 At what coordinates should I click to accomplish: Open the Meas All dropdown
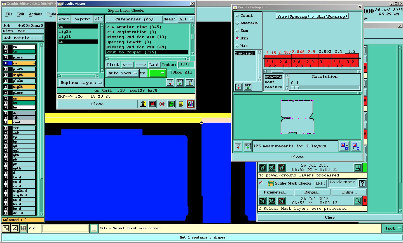[186, 19]
